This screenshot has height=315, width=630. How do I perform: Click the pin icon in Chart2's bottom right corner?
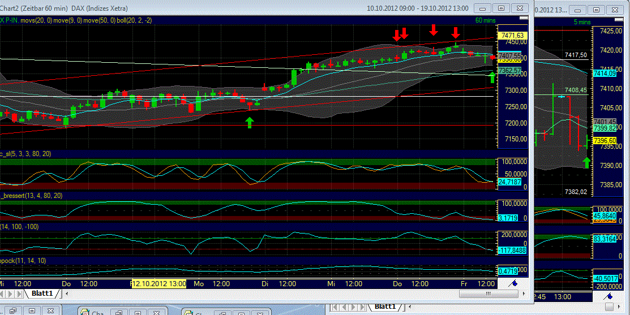513,283
